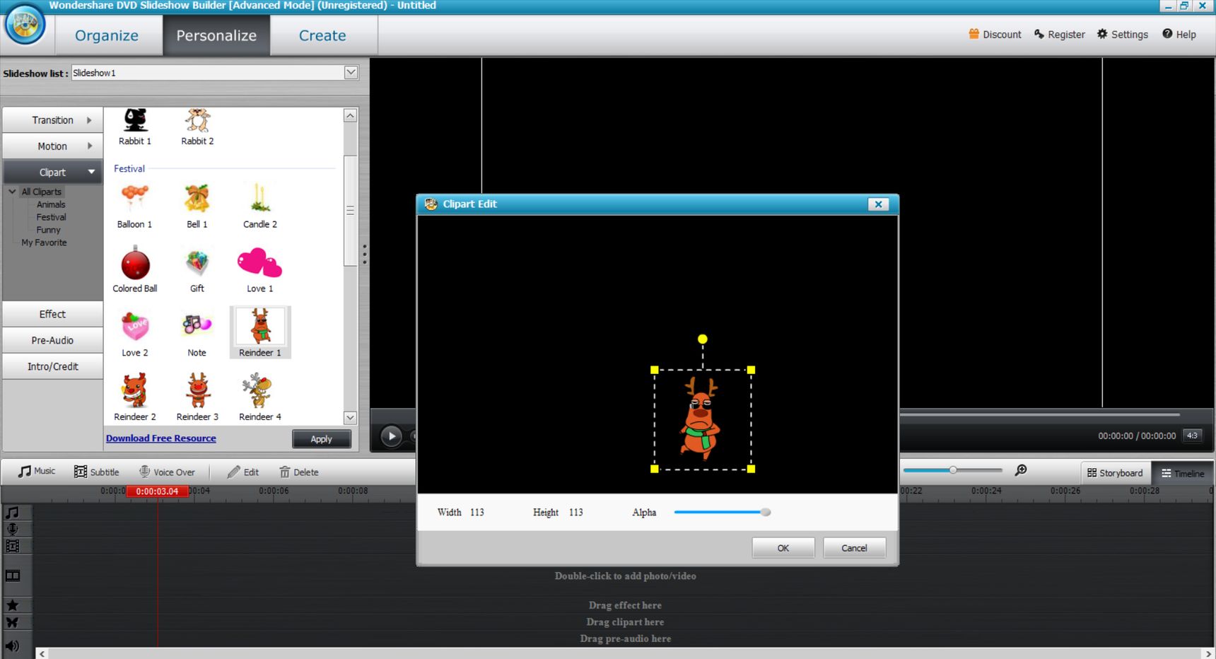Viewport: 1216px width, 659px height.
Task: Choose the Reindeer 3 clipart
Action: tap(197, 397)
